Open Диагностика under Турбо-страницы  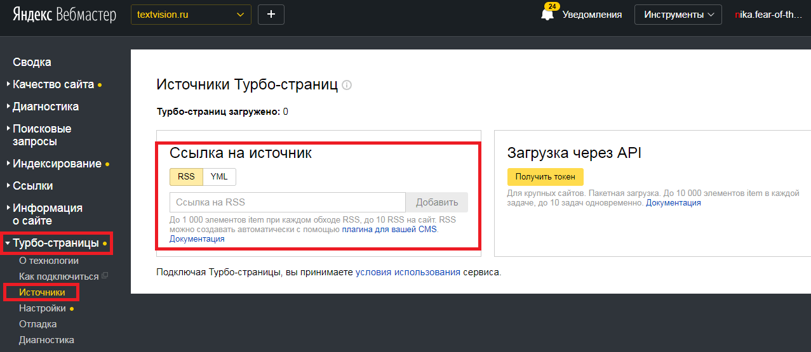tap(46, 340)
